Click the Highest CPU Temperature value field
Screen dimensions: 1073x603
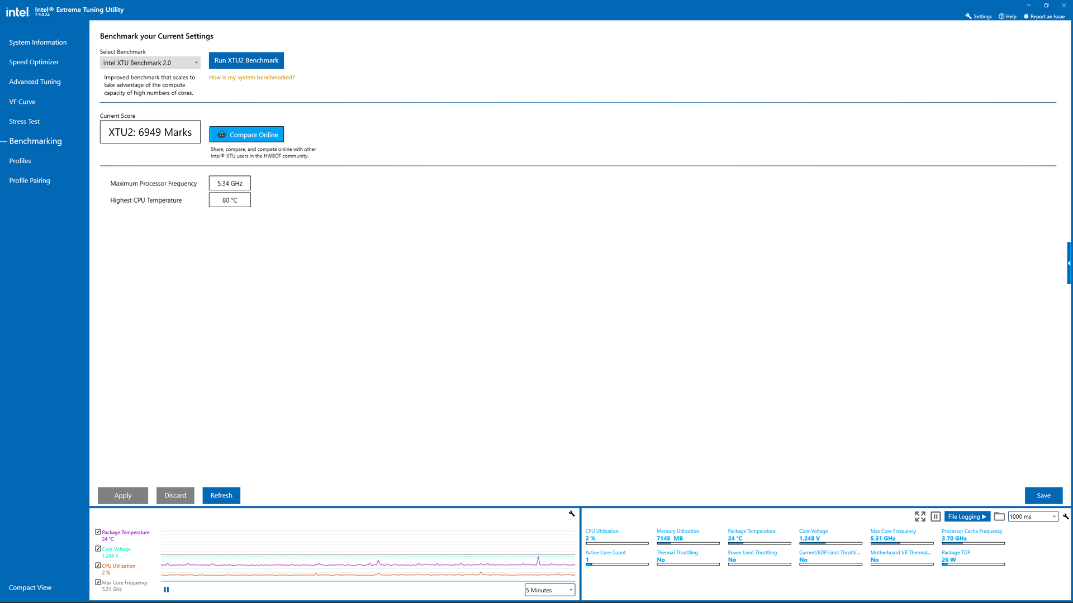[x=230, y=200]
